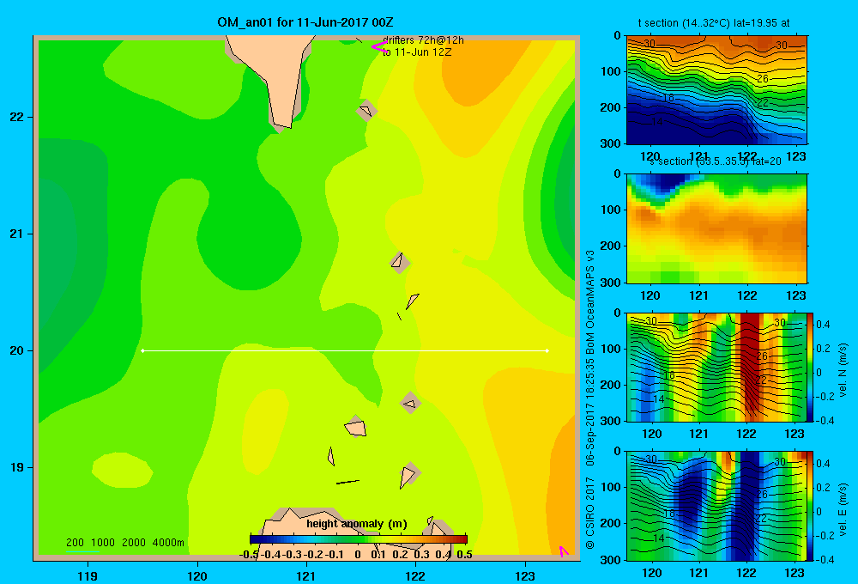
Task: Click the 'to 11-Jun 12Z' label
Action: click(x=417, y=52)
